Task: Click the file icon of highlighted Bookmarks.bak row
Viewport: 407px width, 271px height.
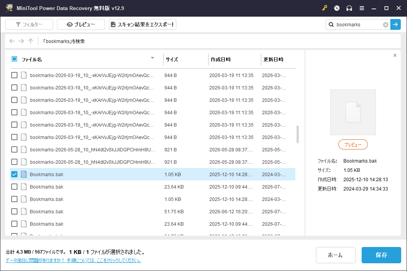Action: (24, 174)
